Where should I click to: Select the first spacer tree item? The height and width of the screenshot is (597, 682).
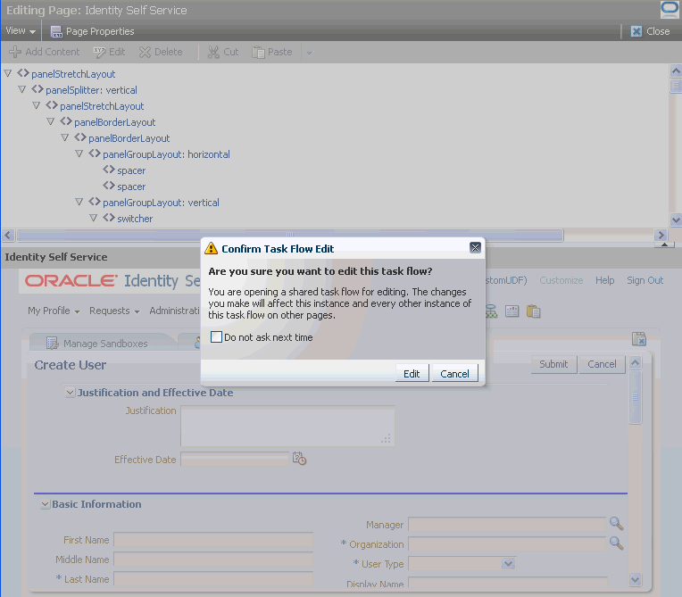coord(131,170)
